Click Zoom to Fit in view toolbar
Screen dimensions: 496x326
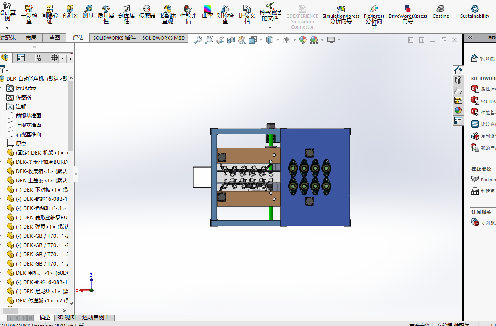pos(198,40)
